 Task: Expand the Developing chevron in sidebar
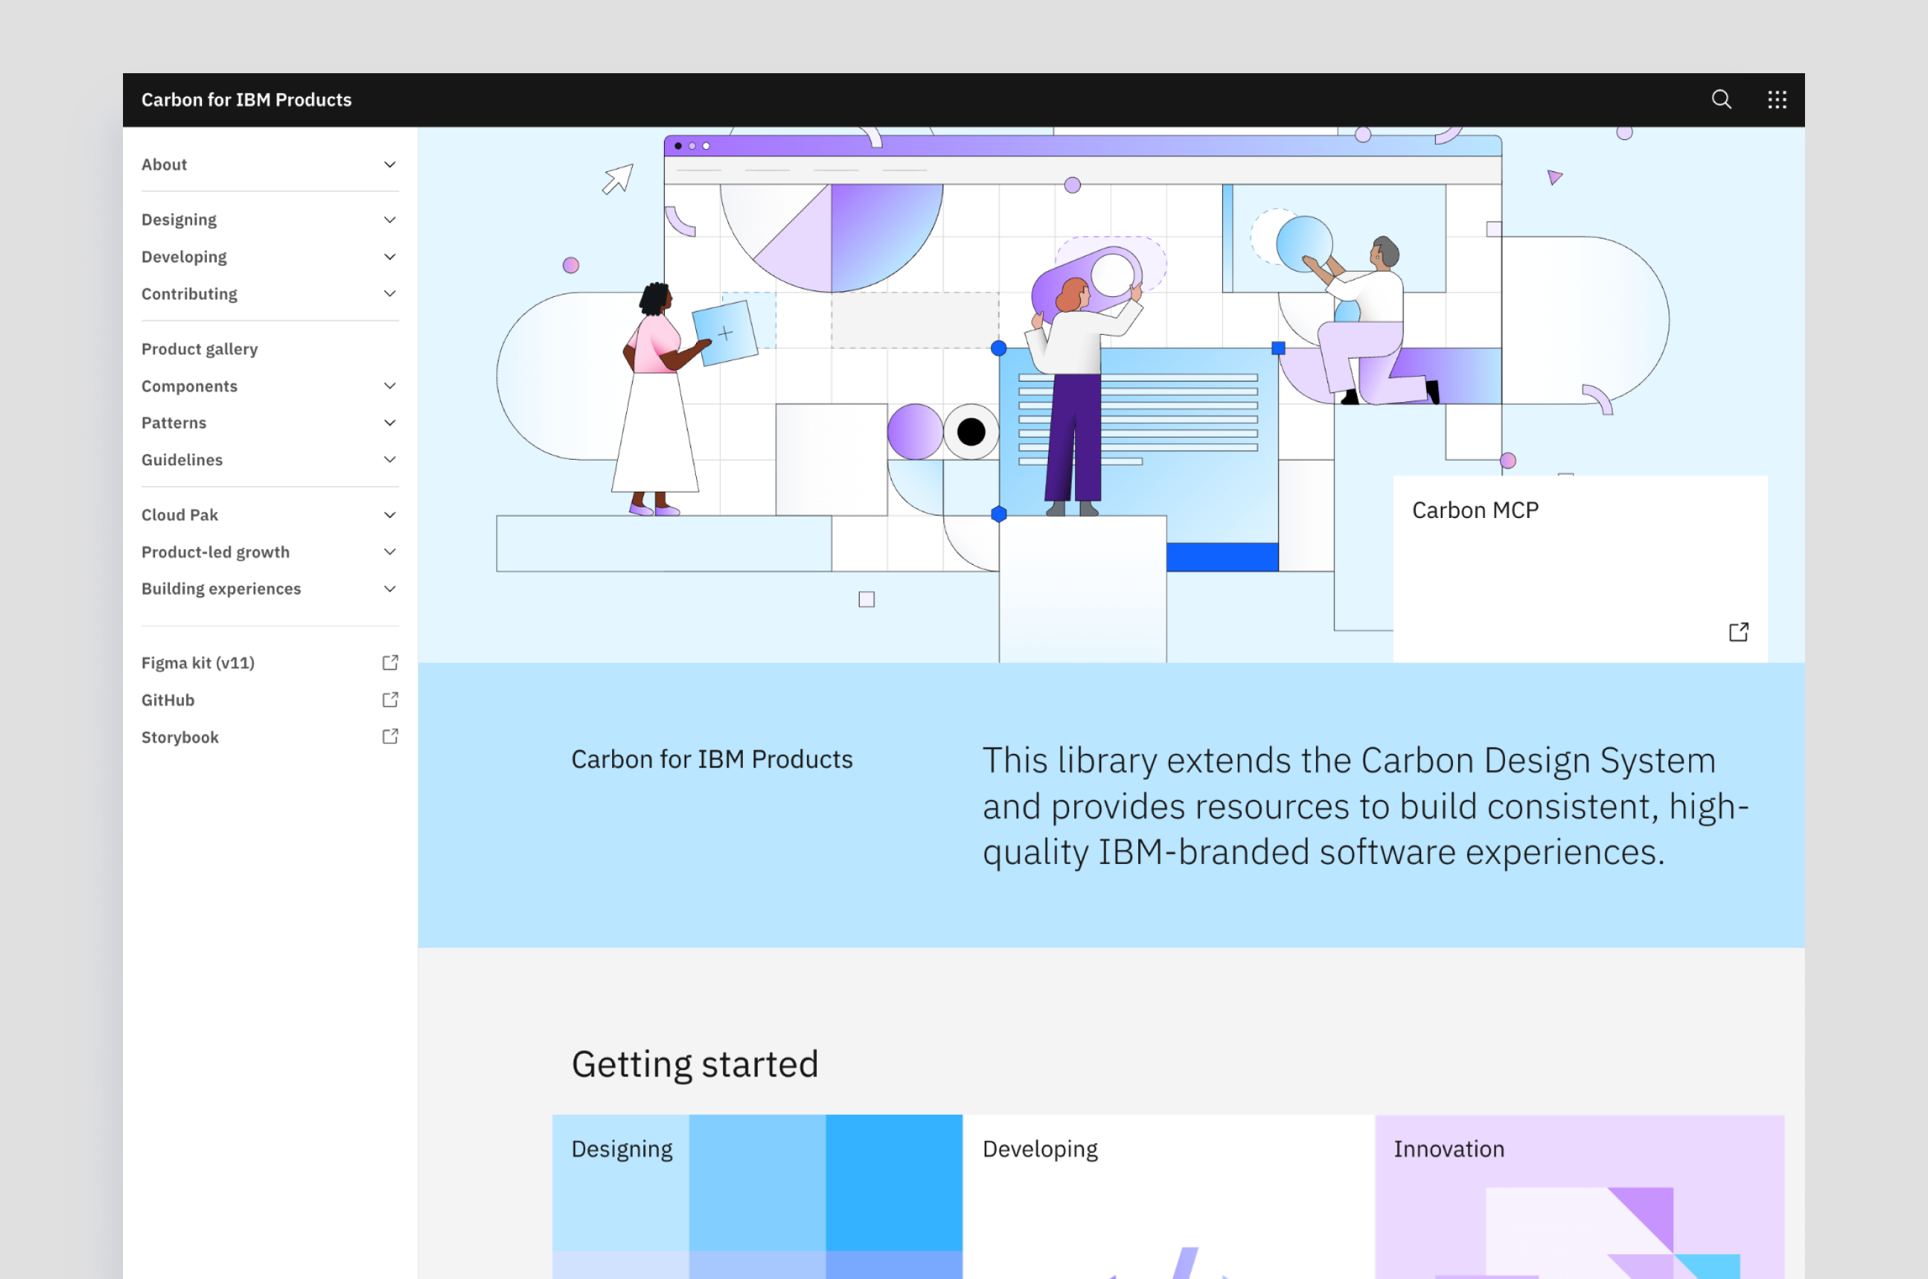[390, 256]
